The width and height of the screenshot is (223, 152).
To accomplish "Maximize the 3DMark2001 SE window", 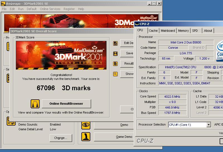I will tap(154, 4).
